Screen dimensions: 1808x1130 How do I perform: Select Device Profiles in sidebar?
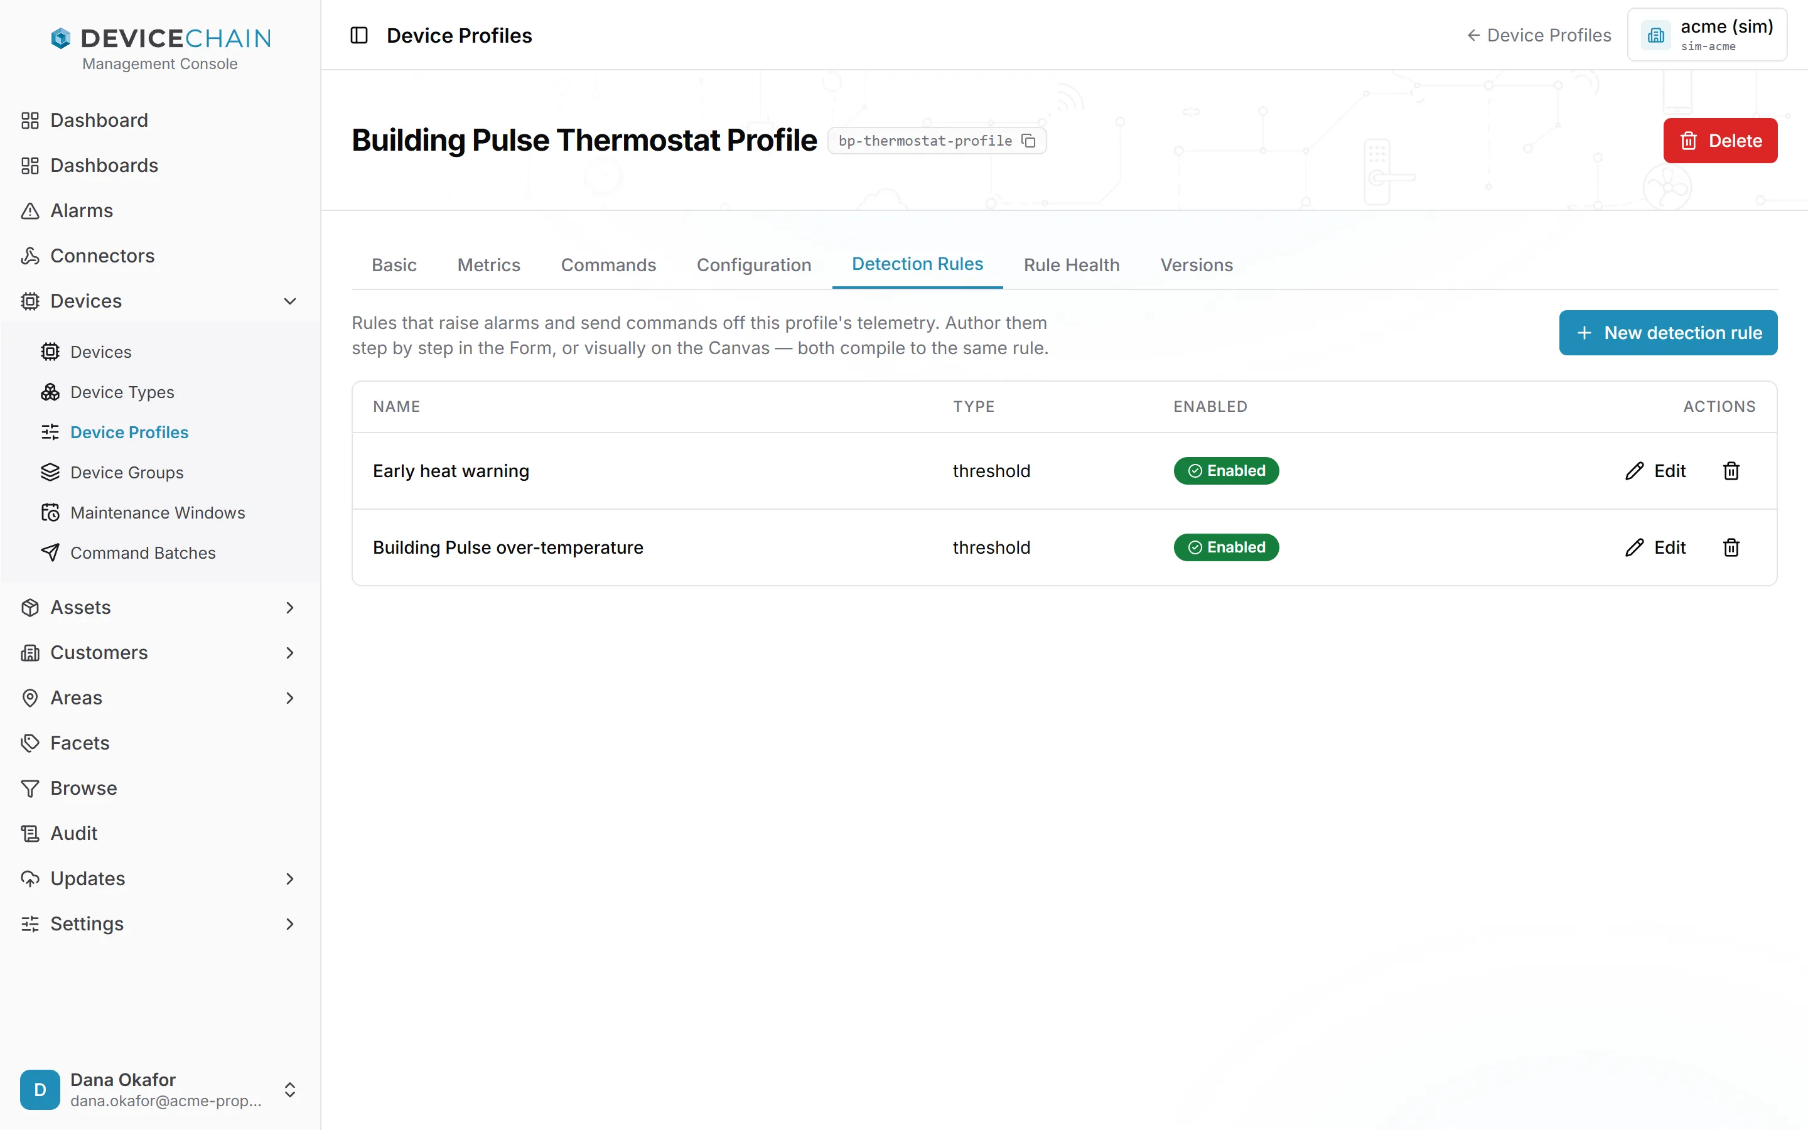129,432
